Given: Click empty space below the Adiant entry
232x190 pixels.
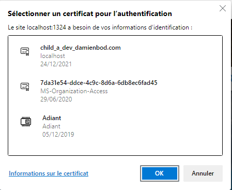Looking at the screenshot, I should [115, 147].
